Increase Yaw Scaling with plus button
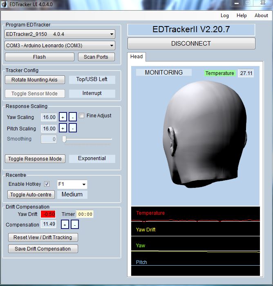 63,117
